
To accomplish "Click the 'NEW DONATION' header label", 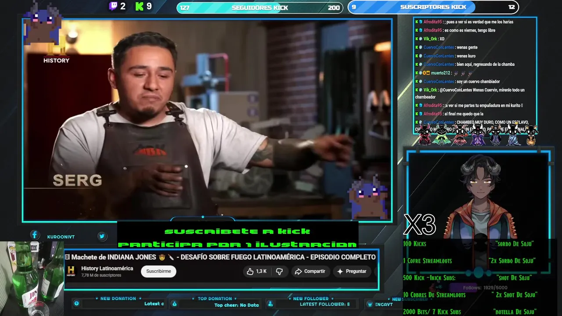I will pyautogui.click(x=118, y=298).
